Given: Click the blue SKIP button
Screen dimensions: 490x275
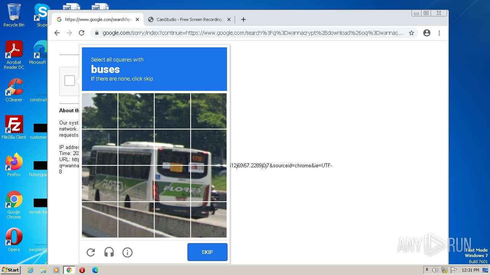Looking at the screenshot, I should click(x=207, y=252).
